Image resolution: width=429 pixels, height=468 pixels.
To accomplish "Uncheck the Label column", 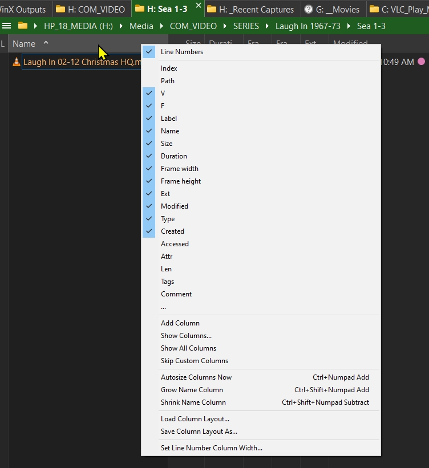I will (x=261, y=119).
